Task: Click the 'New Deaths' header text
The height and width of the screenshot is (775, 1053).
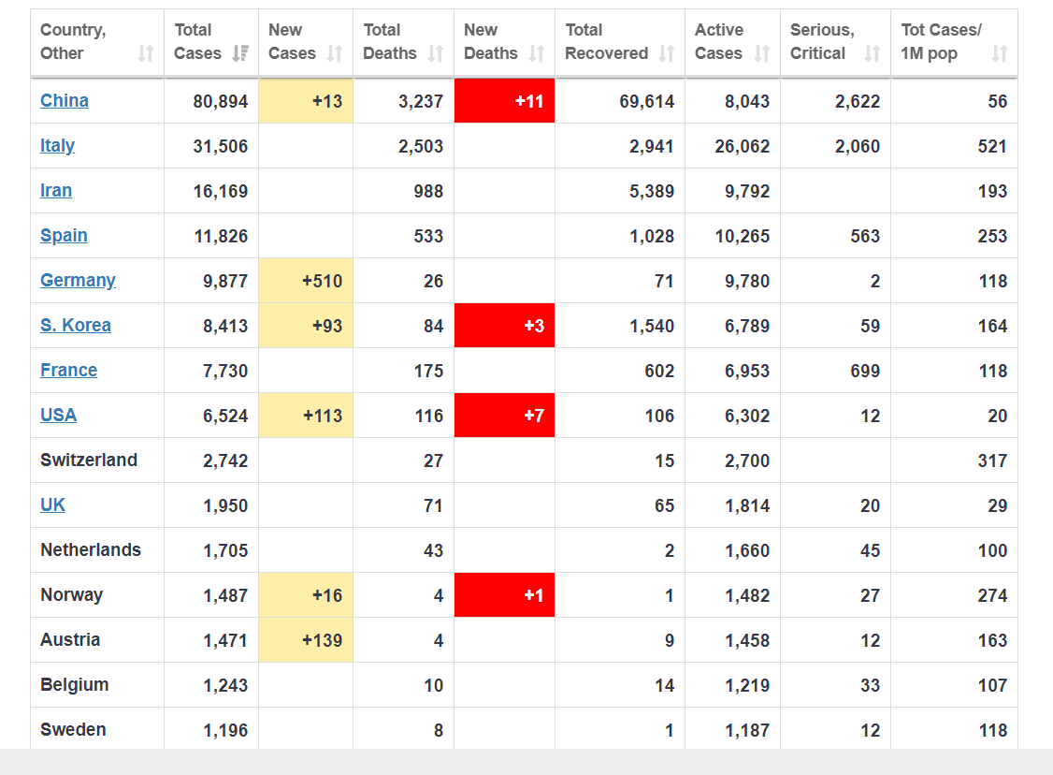Action: pos(491,42)
